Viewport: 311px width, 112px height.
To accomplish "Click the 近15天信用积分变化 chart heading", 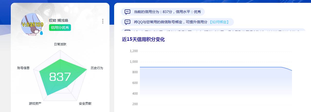I will (143, 39).
